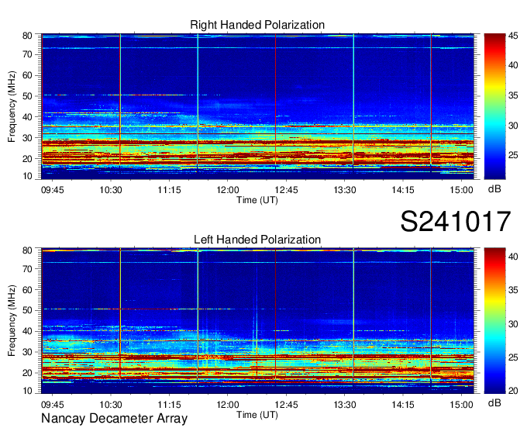Screen dimensions: 527x428
Task: Click 09:45 on the lower time axis
Action: click(52, 405)
